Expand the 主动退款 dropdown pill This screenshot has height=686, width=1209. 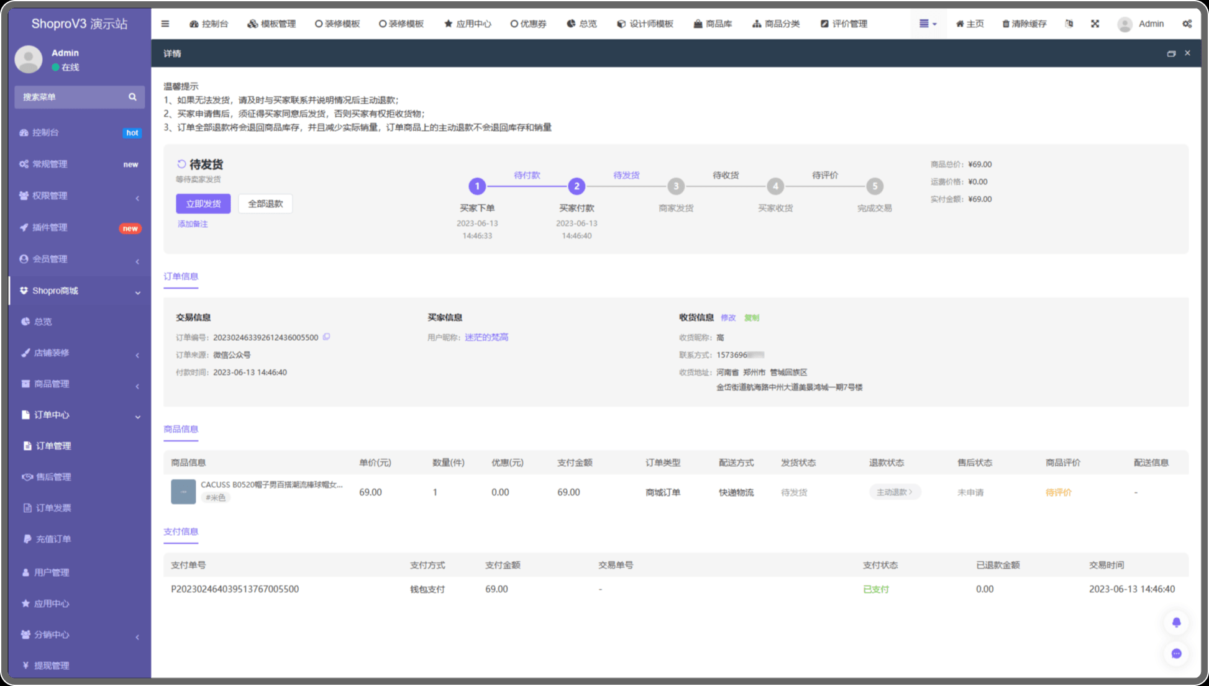(x=894, y=492)
